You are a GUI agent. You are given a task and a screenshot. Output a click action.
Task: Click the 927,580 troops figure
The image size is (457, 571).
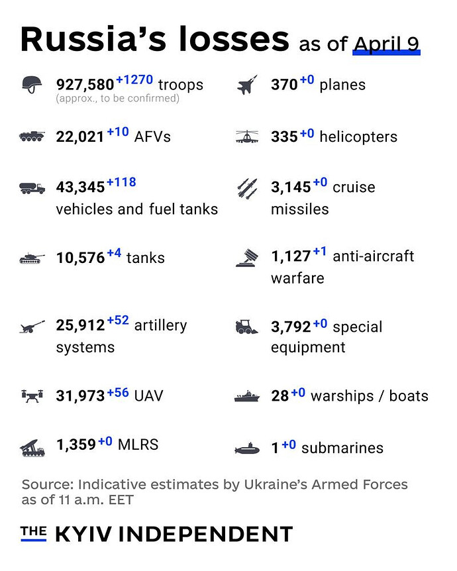click(85, 85)
